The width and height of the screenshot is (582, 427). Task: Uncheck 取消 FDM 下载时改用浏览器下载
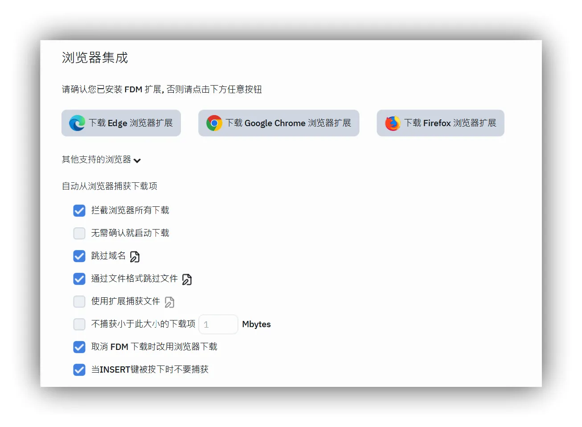click(x=79, y=347)
